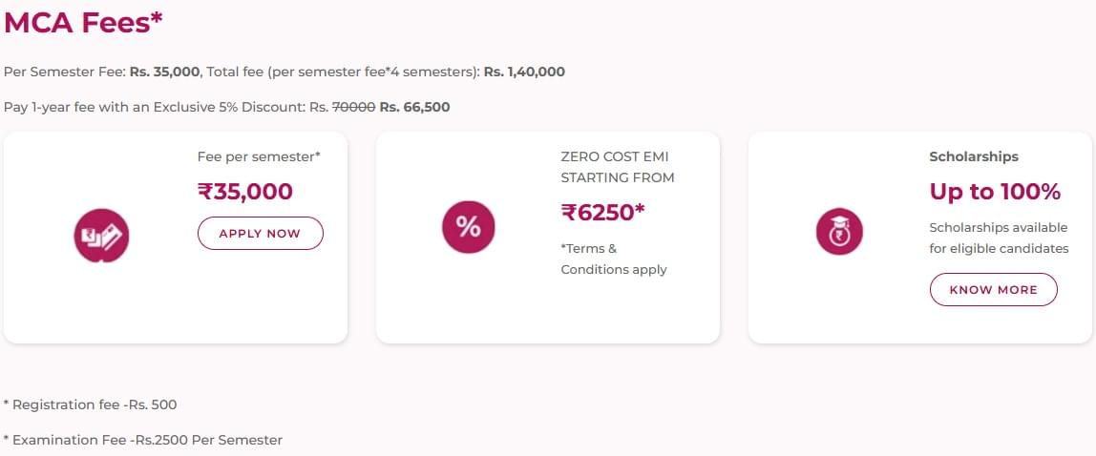Viewport: 1096px width, 456px height.
Task: Click the 'Up to 100%' scholarship text
Action: [x=995, y=192]
